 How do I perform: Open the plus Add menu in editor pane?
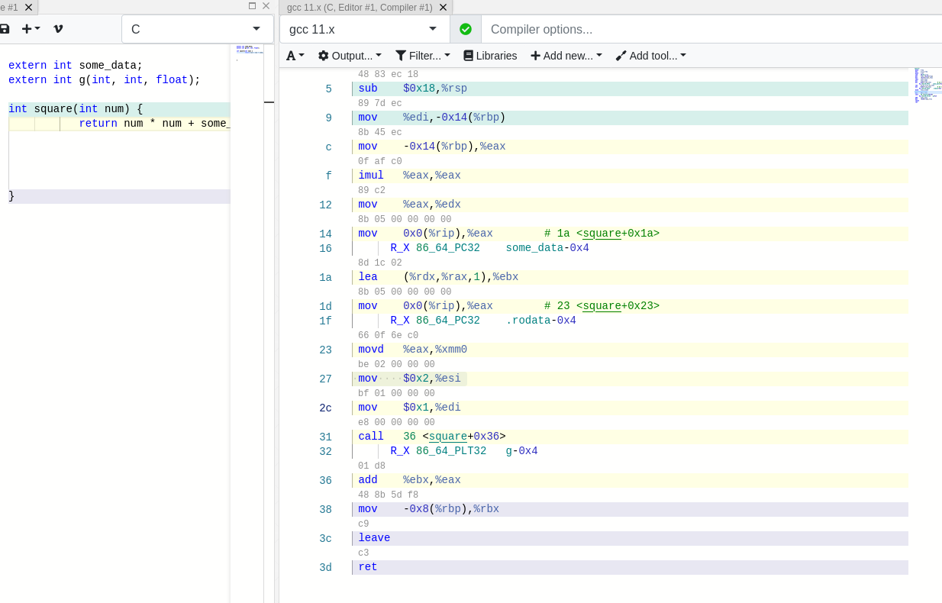tap(31, 29)
